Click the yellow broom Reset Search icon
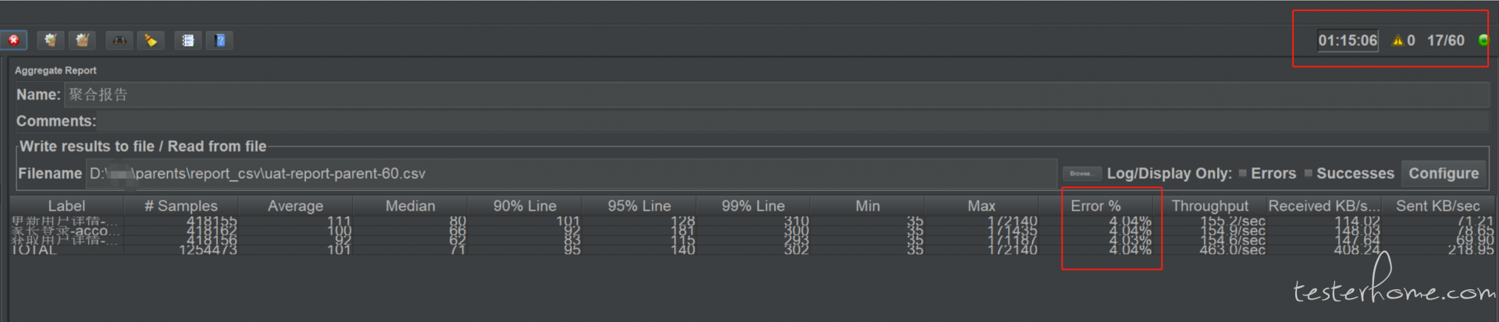Image resolution: width=1499 pixels, height=322 pixels. pyautogui.click(x=151, y=41)
